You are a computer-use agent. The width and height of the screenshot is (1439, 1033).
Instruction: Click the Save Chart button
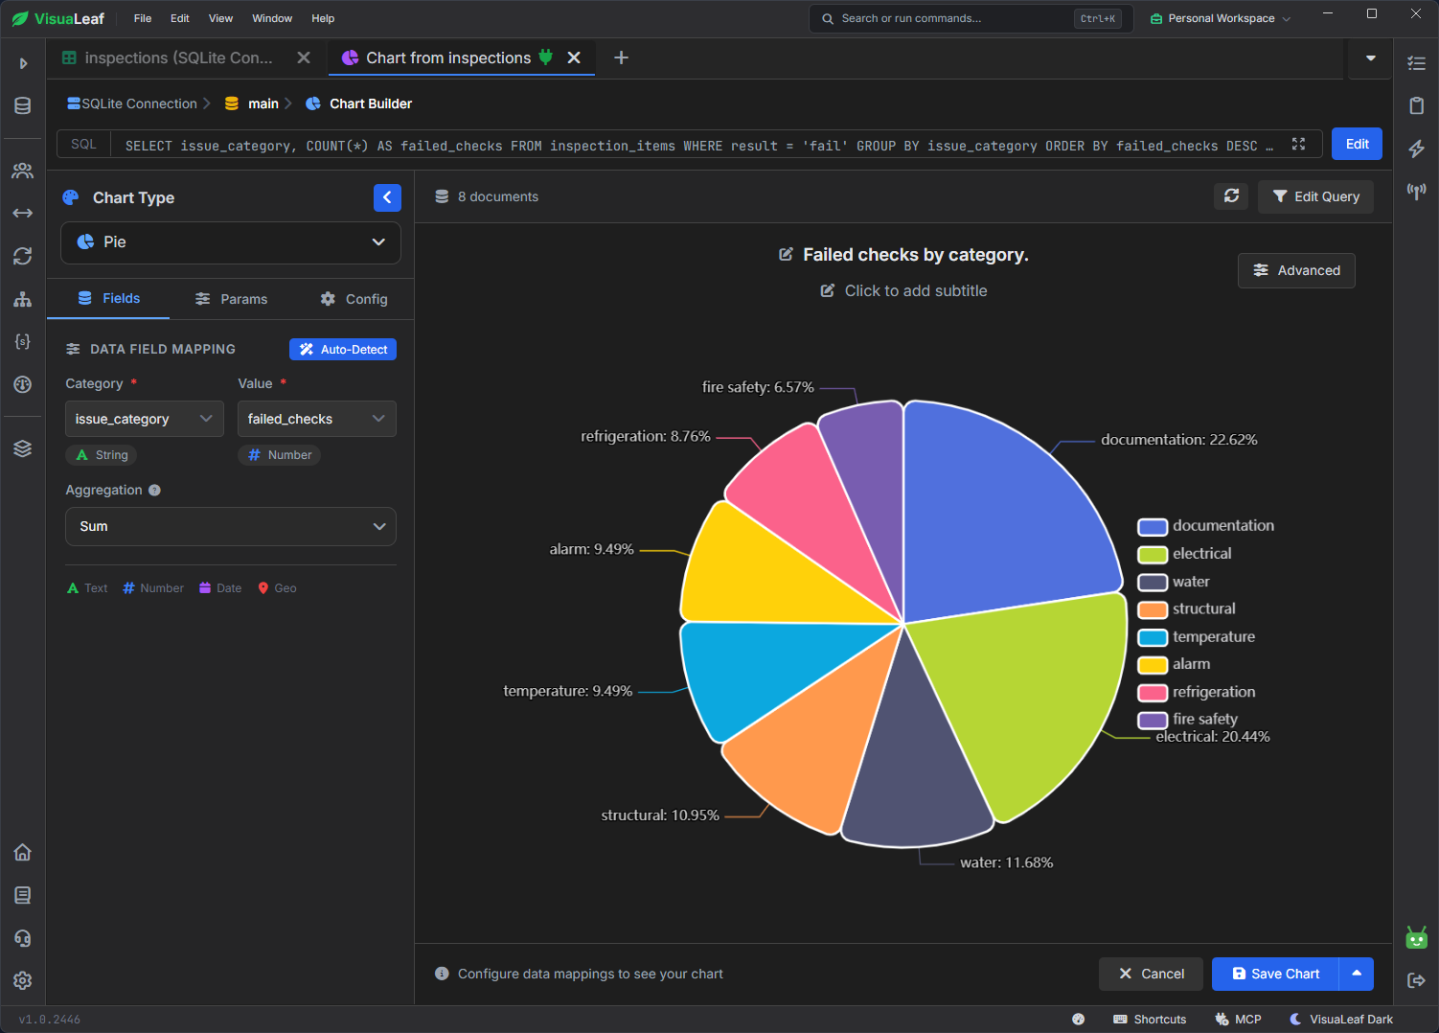[x=1276, y=974]
